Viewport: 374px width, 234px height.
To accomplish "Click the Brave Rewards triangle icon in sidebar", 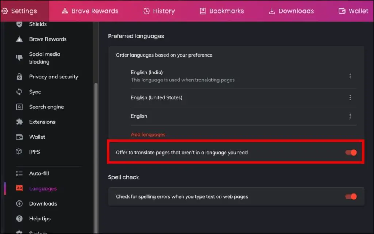I will (x=19, y=39).
